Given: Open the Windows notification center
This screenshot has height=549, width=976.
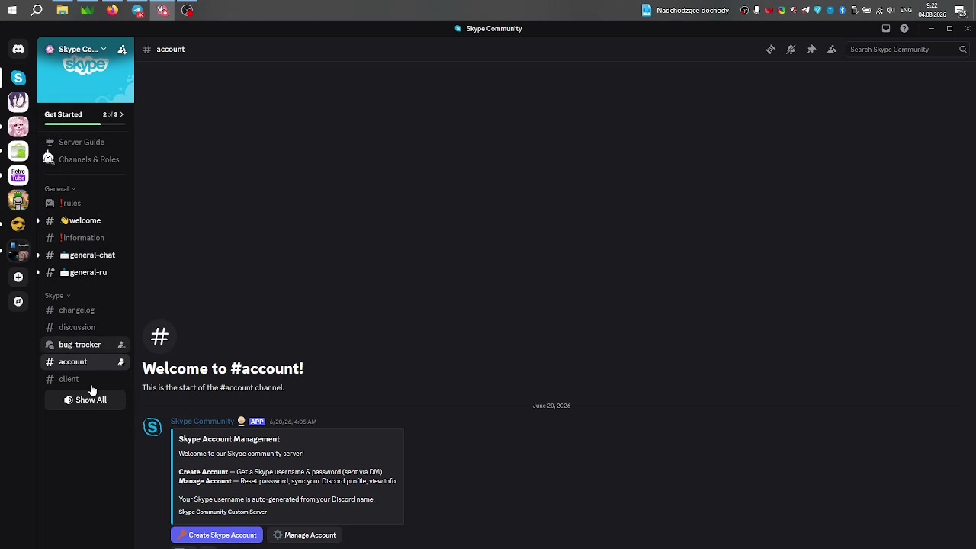Looking at the screenshot, I should [961, 10].
